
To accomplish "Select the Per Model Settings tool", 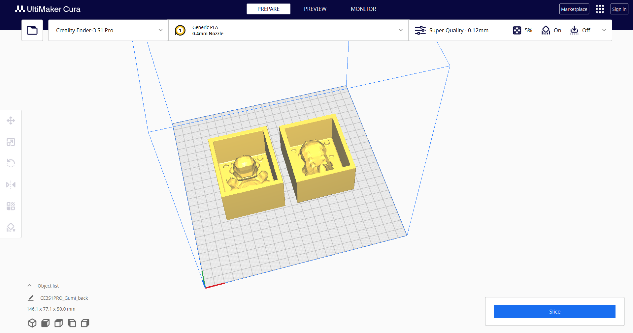I will [x=11, y=206].
